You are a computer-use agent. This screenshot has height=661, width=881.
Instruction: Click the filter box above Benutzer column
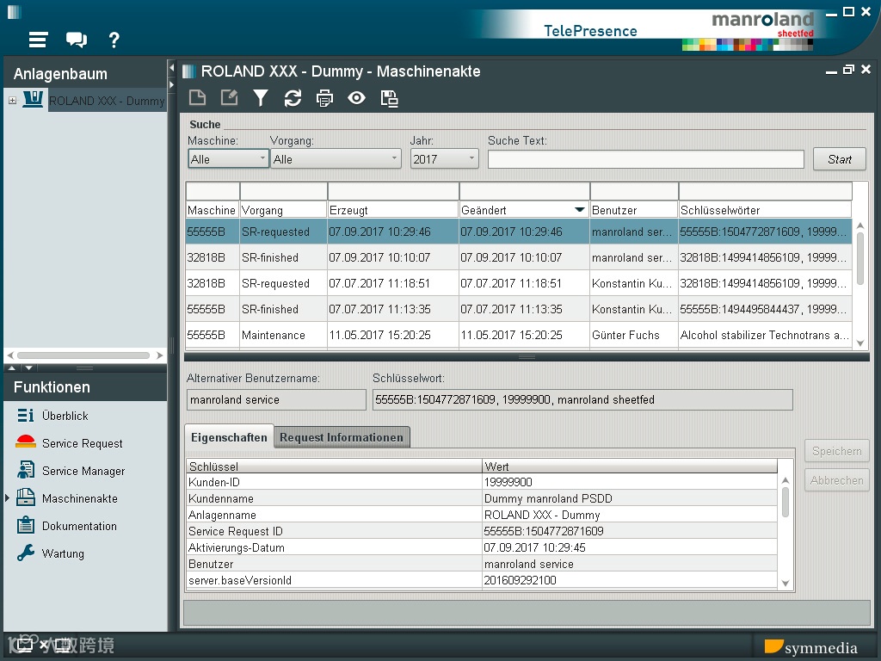(x=634, y=191)
